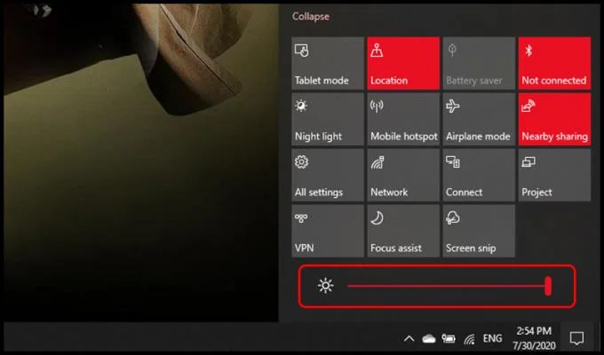Open the Project display options
Image resolution: width=604 pixels, height=355 pixels.
[x=554, y=175]
